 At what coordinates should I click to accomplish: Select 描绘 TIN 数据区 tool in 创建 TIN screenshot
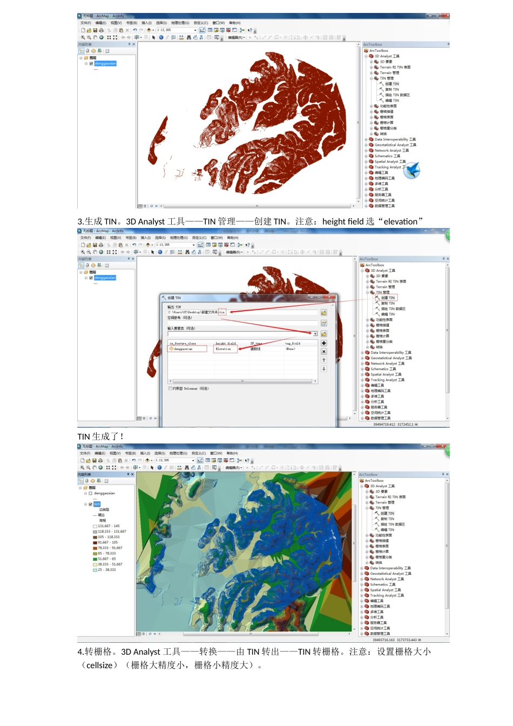pyautogui.click(x=393, y=309)
